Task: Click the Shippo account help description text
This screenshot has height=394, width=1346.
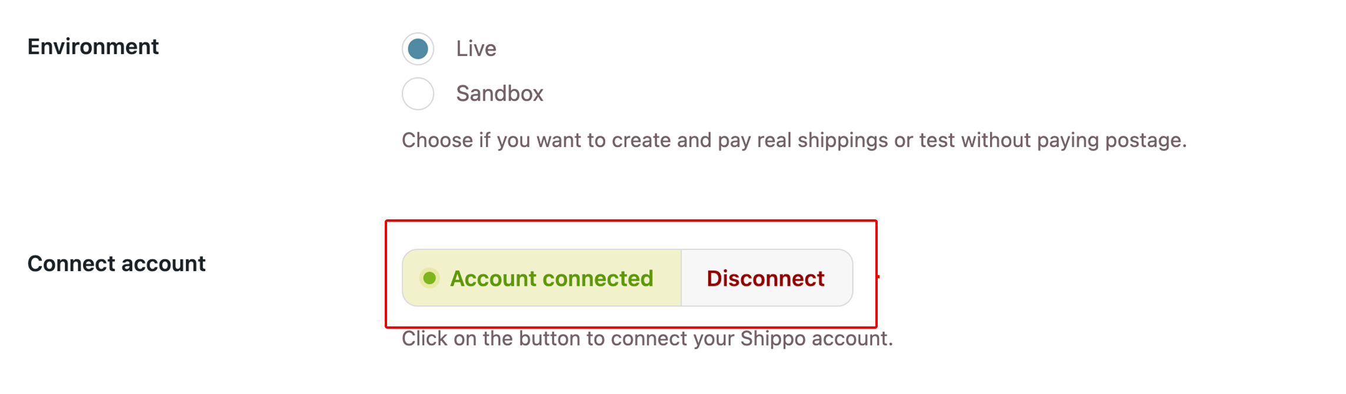Action: [647, 338]
